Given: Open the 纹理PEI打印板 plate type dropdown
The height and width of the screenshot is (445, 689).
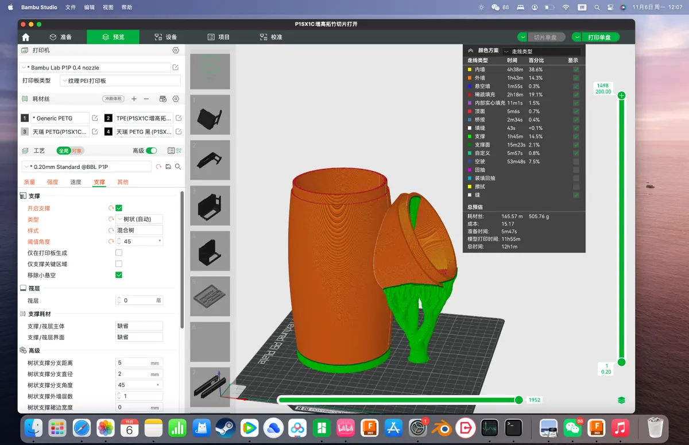Looking at the screenshot, I should 120,80.
